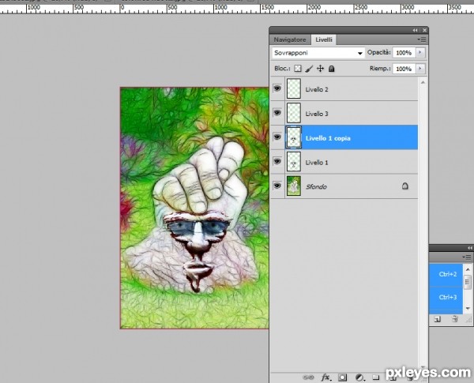
Task: Open the Opacità slider arrow
Action: 420,53
